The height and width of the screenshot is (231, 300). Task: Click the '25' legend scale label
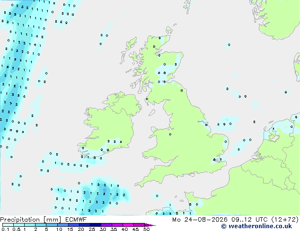[92, 229]
